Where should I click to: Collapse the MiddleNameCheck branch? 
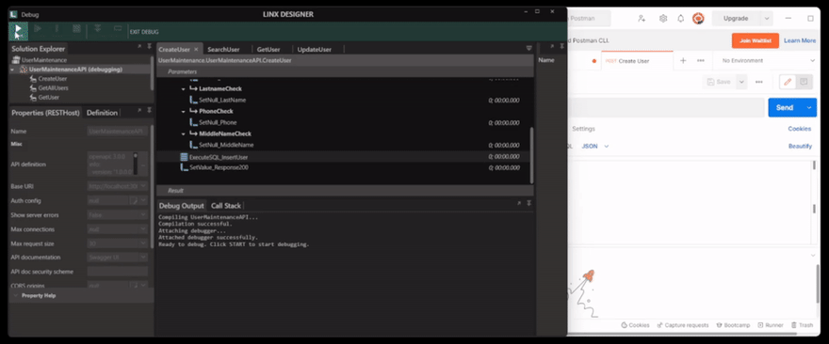(184, 134)
